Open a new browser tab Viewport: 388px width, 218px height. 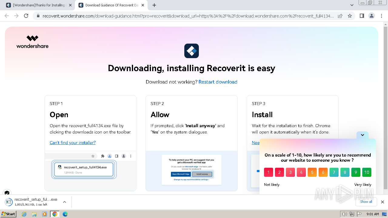pyautogui.click(x=154, y=5)
